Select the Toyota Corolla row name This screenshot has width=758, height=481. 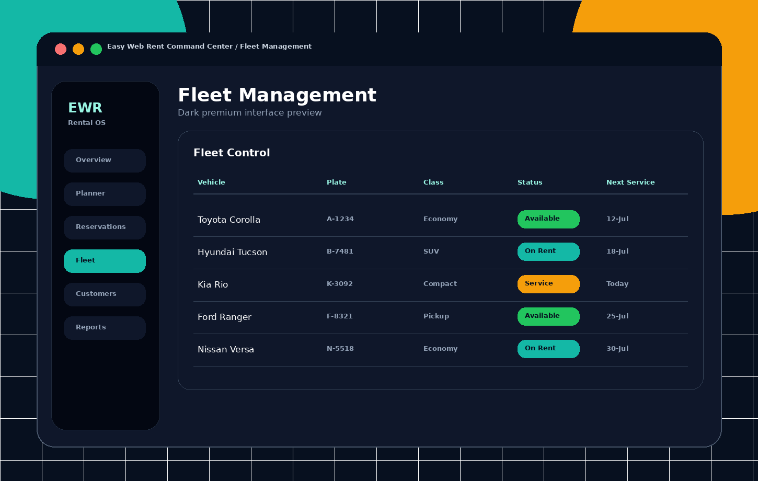tap(229, 220)
